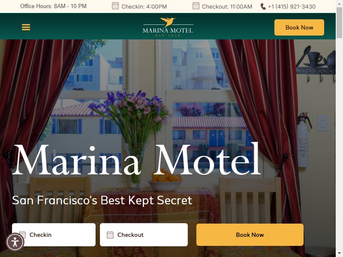This screenshot has width=343, height=257.
Task: Open the accessibility options widget
Action: pos(15,242)
